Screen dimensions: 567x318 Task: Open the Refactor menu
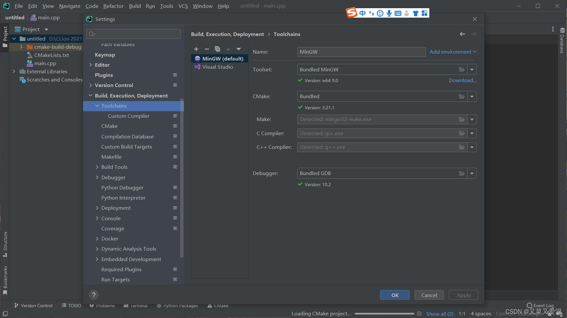click(113, 6)
